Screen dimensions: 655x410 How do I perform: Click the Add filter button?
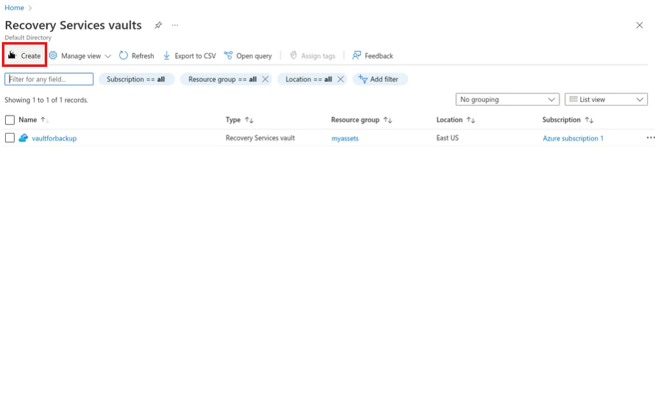click(380, 79)
